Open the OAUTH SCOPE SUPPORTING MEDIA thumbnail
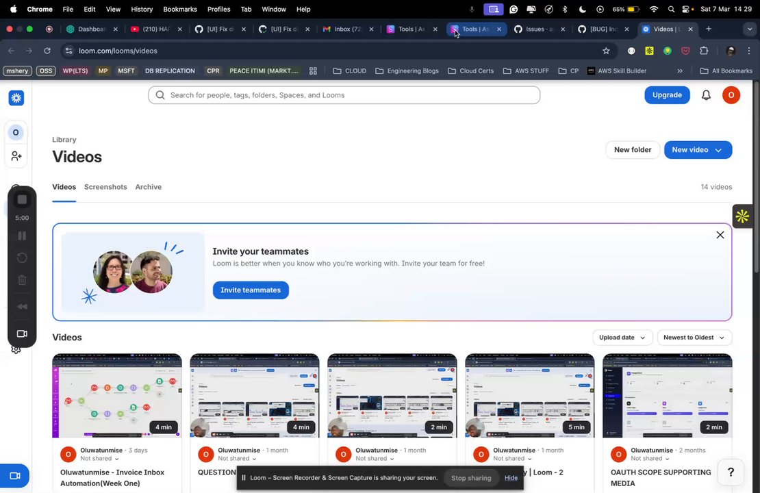Viewport: 760px width, 493px height. (667, 396)
